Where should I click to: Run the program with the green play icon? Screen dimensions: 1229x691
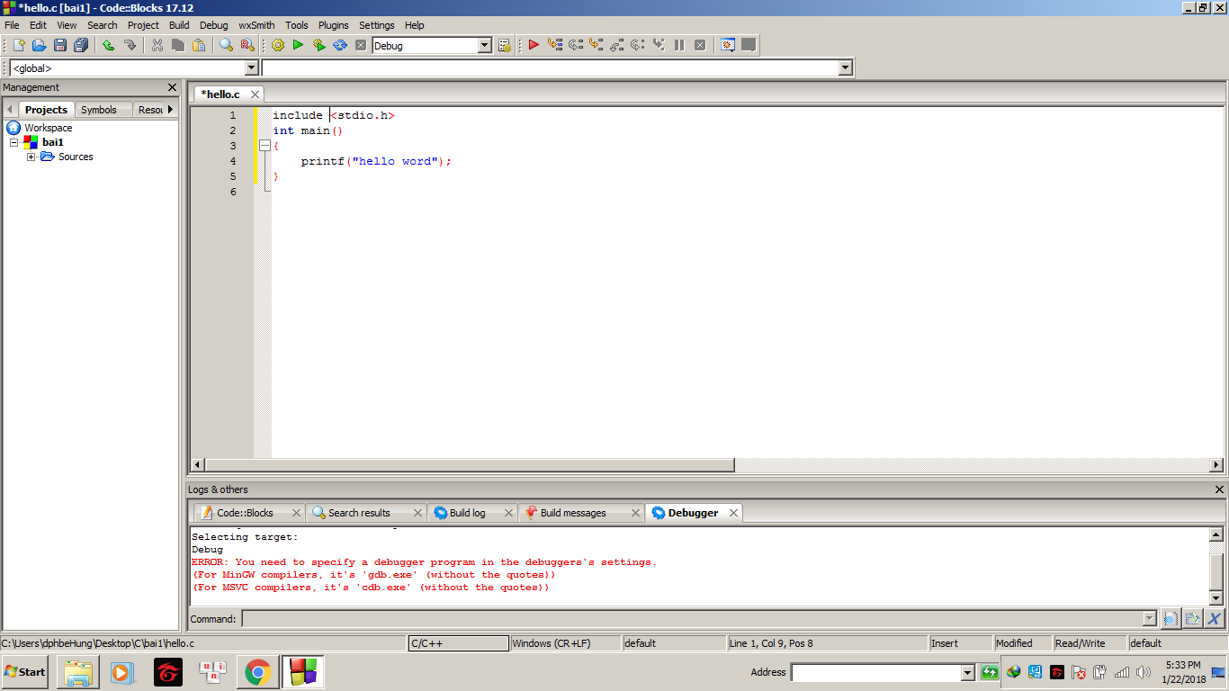(298, 45)
